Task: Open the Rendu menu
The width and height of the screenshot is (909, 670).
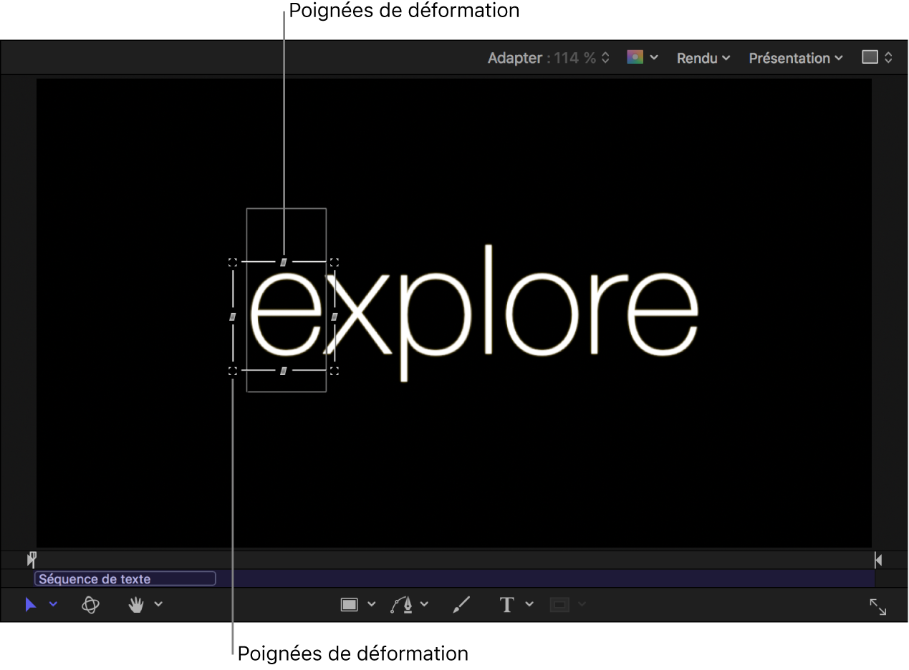Action: point(703,58)
